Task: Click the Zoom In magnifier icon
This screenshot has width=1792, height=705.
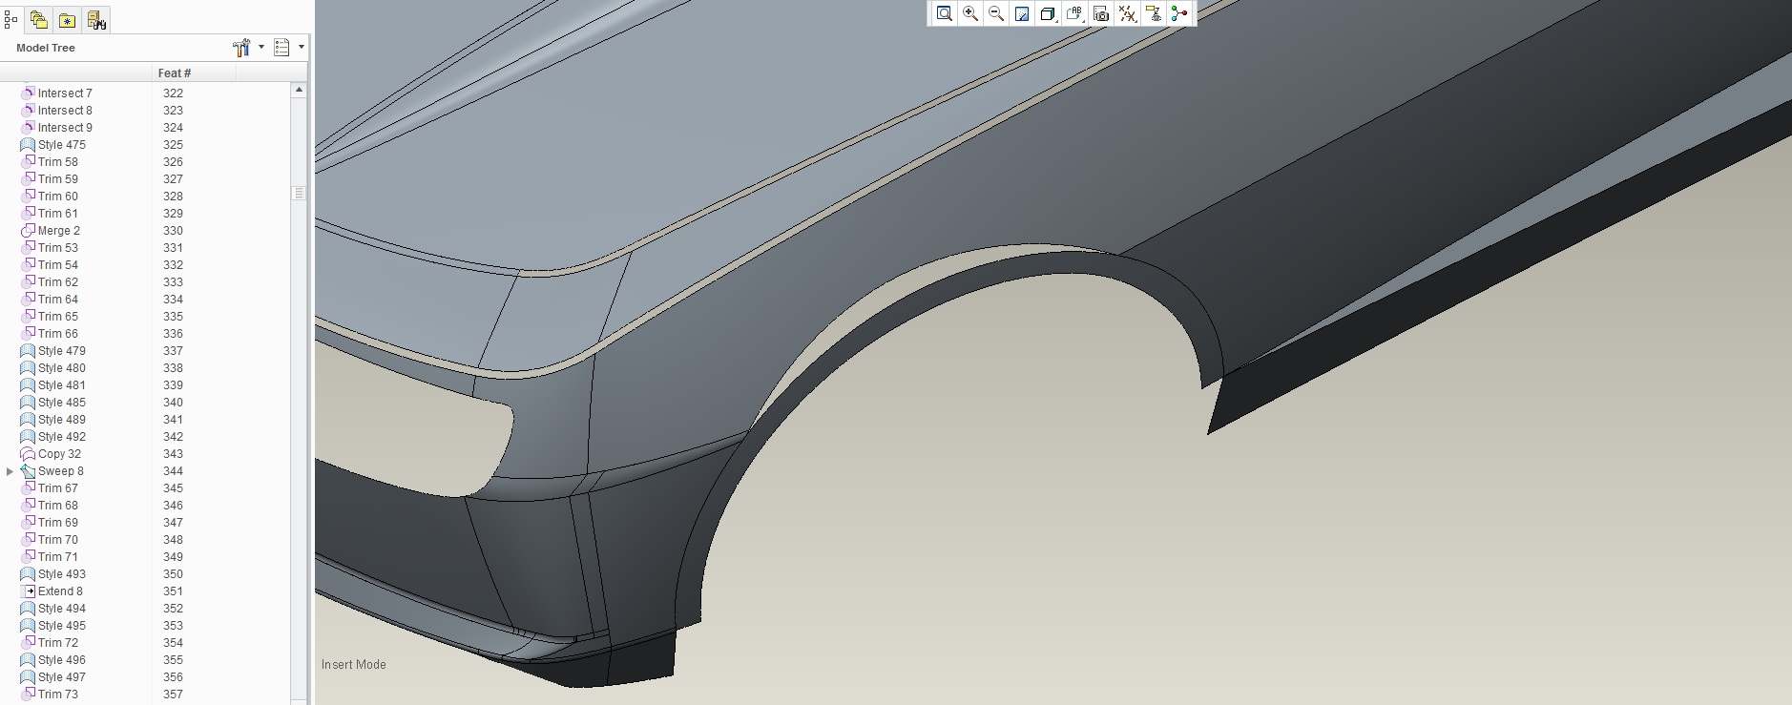Action: (x=970, y=13)
